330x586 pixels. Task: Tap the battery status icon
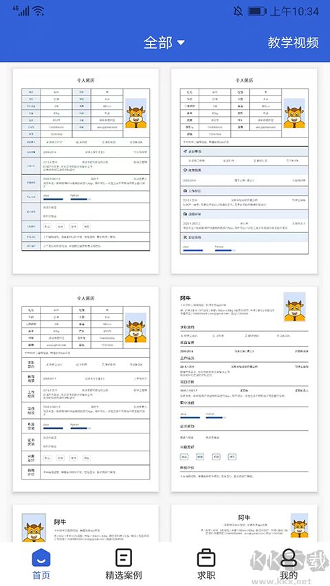coord(257,11)
